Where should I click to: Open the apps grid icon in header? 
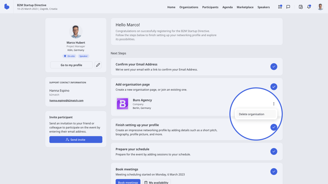point(280,7)
